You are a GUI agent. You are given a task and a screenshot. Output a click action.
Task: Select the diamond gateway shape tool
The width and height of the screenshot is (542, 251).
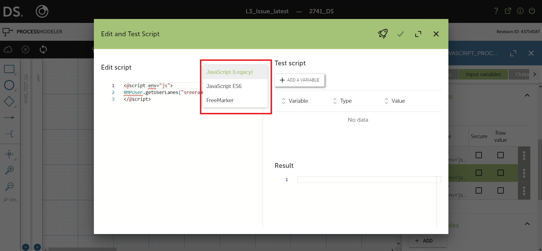(9, 102)
